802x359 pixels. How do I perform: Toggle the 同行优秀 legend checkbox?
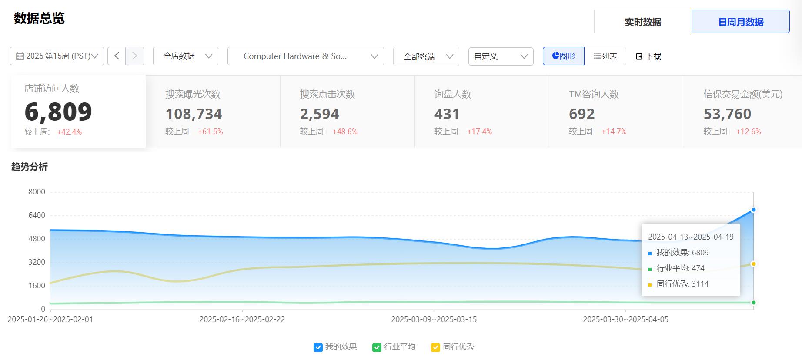(x=435, y=347)
